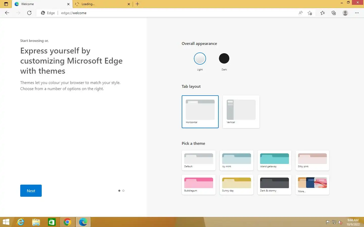Click the 'Tab layout' heading
364x227 pixels.
coord(191,86)
